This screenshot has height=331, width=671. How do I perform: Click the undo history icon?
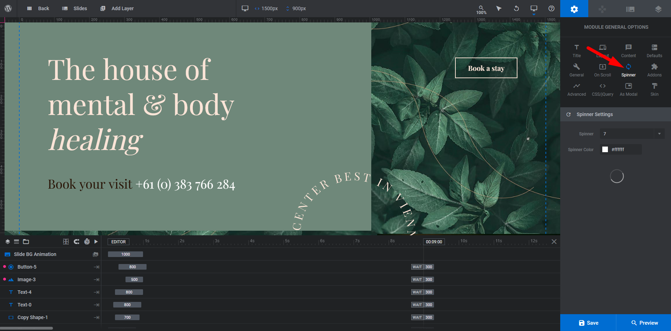coord(516,8)
